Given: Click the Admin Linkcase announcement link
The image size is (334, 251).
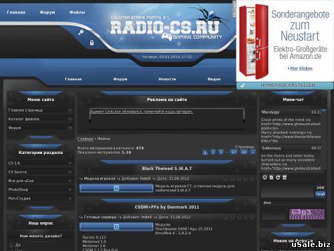Looking at the screenshot, I should (x=142, y=112).
